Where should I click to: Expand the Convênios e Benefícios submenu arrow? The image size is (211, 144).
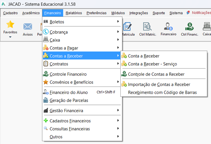point(118,82)
